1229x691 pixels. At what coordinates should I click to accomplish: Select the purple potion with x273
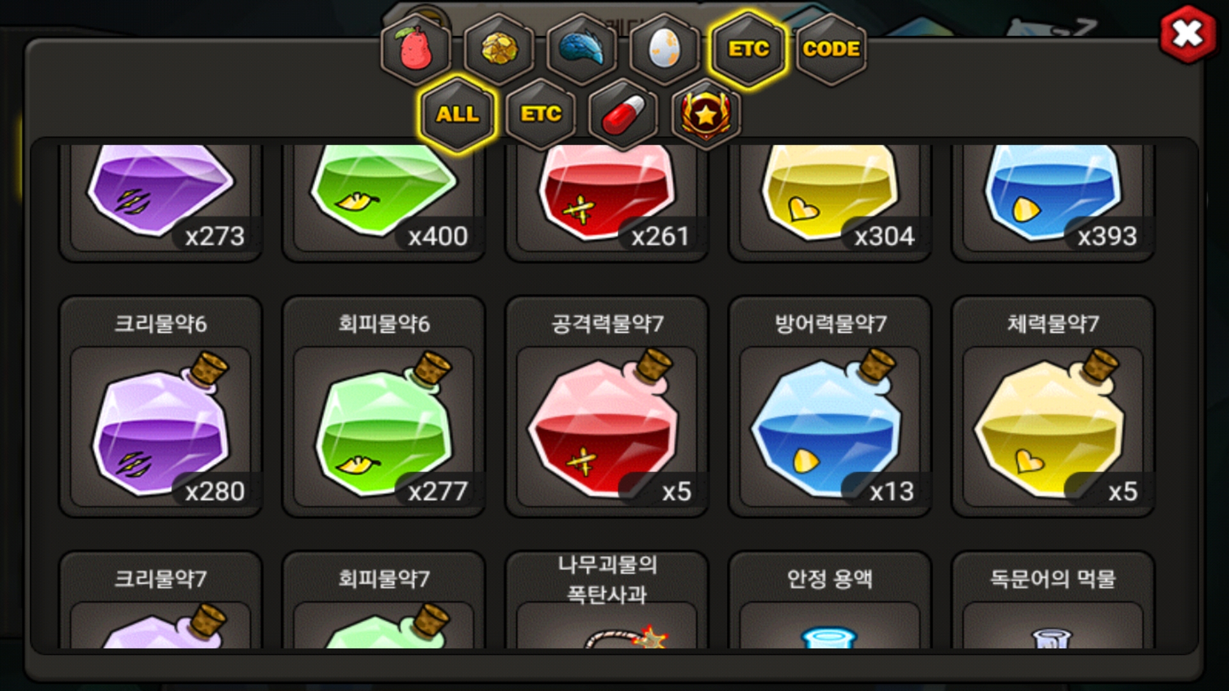[161, 202]
